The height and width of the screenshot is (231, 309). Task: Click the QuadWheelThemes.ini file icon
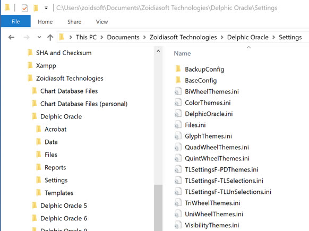click(x=178, y=147)
